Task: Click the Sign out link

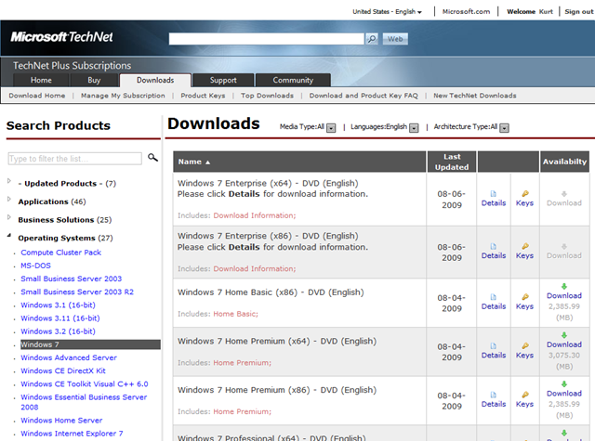Action: click(578, 11)
